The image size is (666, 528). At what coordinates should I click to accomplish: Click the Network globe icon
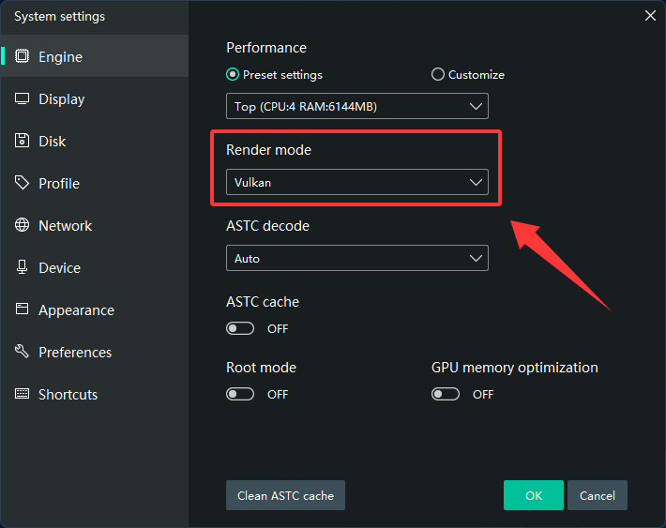pyautogui.click(x=22, y=225)
